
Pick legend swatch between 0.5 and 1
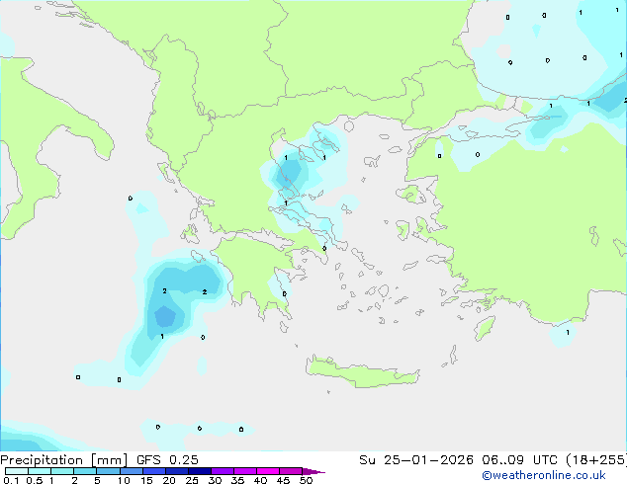40,471
